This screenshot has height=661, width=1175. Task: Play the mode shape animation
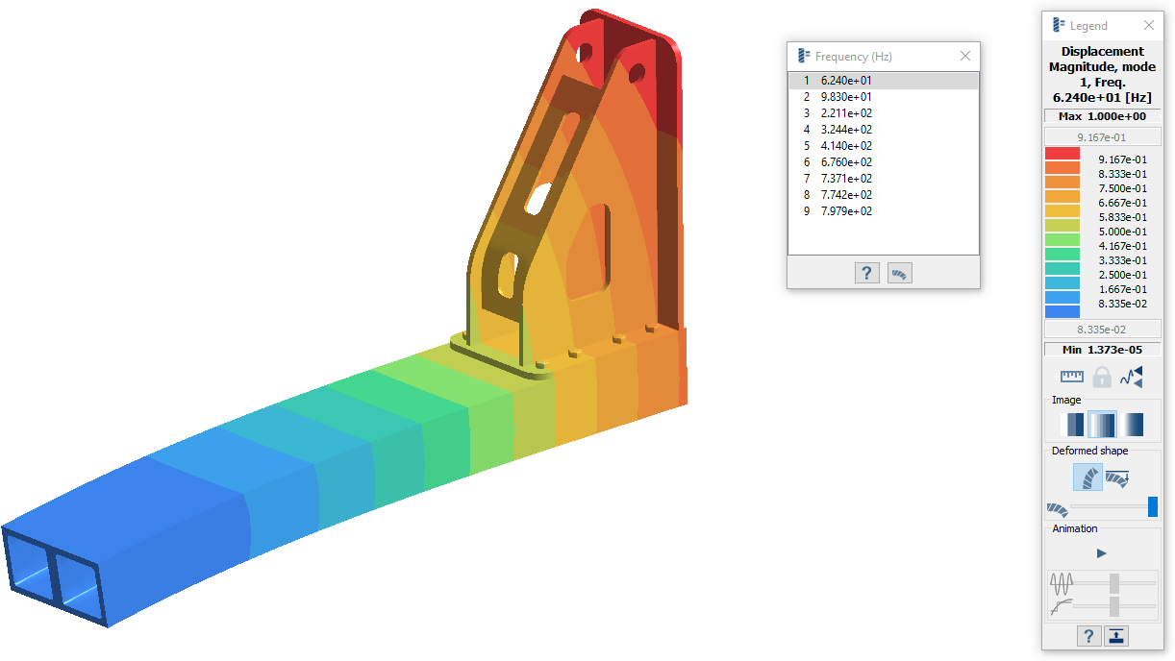tap(1102, 553)
